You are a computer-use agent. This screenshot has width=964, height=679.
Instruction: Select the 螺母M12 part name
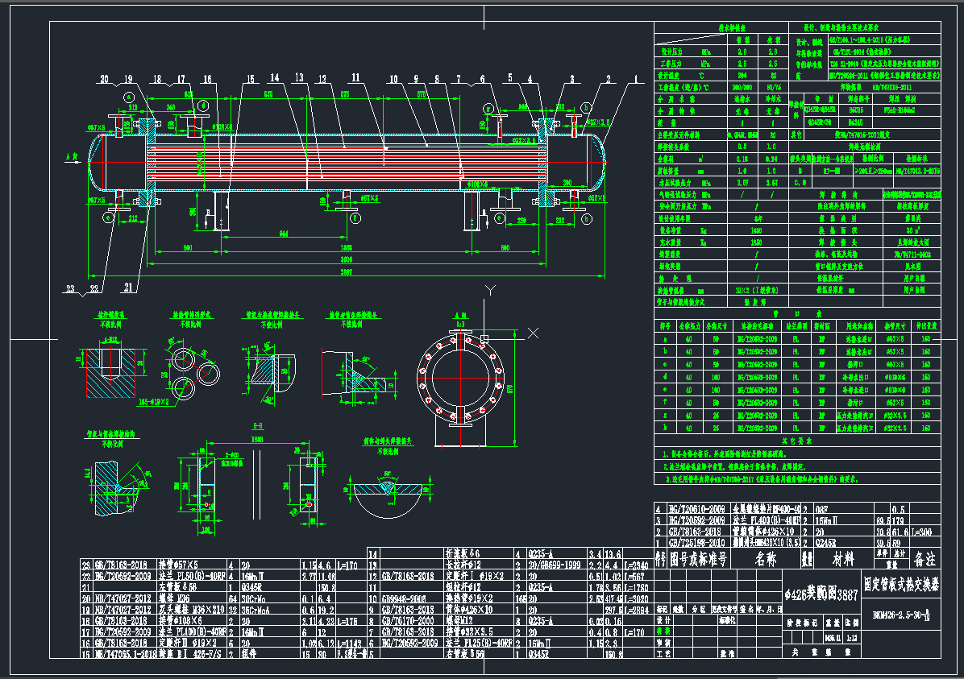(x=461, y=621)
